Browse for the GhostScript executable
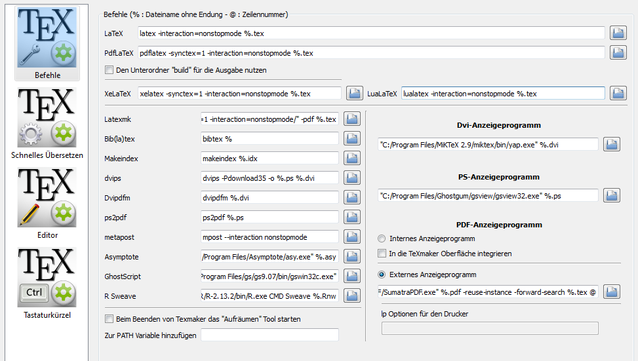The image size is (638, 361). click(352, 276)
